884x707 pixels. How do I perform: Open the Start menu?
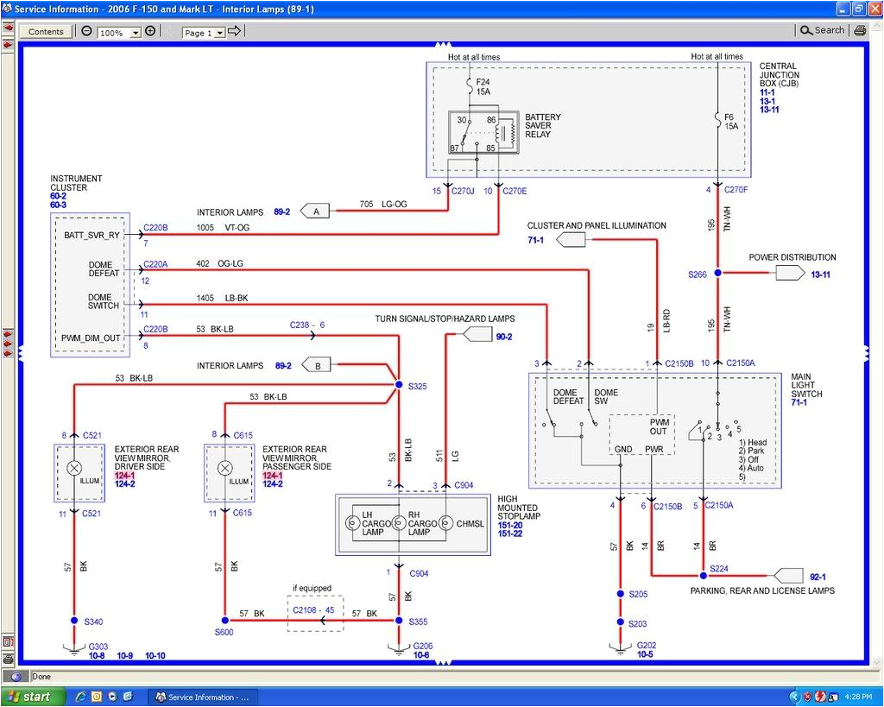pyautogui.click(x=30, y=697)
